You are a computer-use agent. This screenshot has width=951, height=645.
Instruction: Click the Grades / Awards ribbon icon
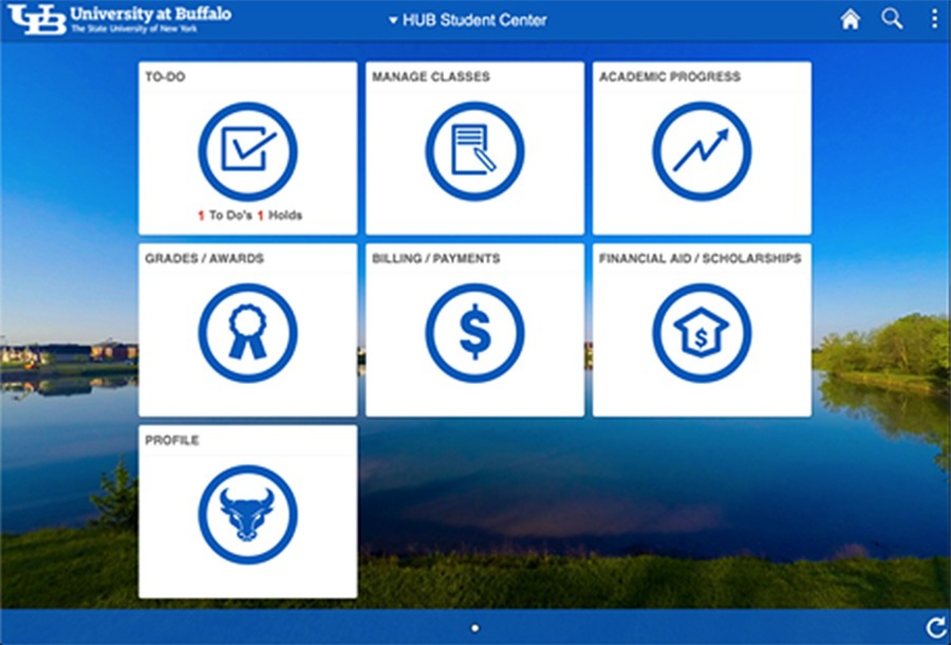point(248,333)
